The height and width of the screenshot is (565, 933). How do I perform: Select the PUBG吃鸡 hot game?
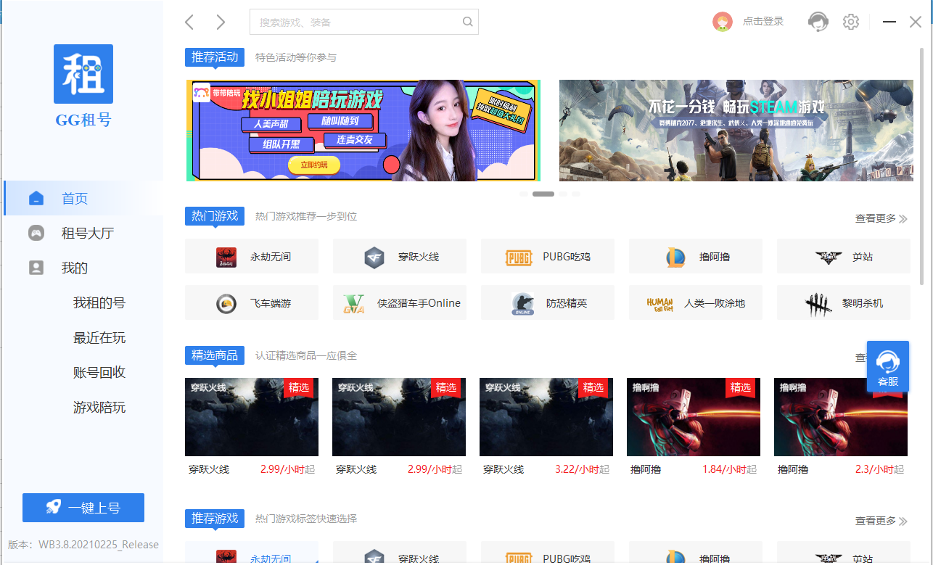pyautogui.click(x=548, y=257)
